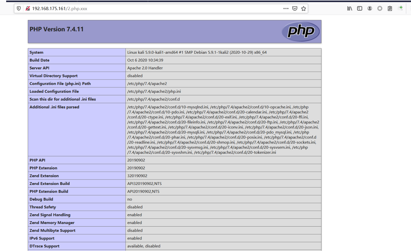This screenshot has width=411, height=251.
Task: Select the Loaded Configuration File path value
Action: pyautogui.click(x=154, y=91)
